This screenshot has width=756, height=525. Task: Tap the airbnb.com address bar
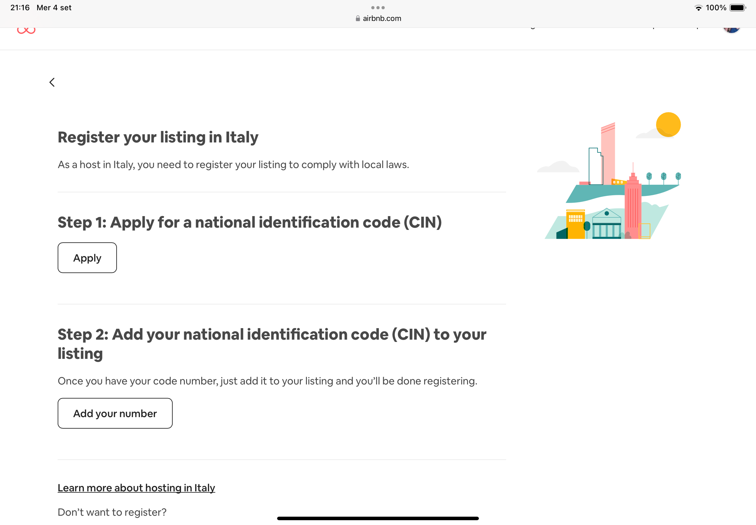click(382, 19)
